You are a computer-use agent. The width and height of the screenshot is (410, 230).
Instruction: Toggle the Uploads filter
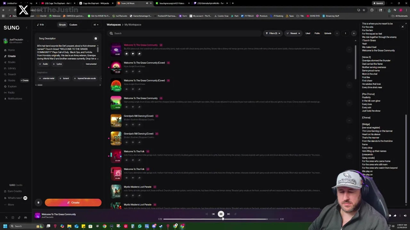click(x=328, y=33)
